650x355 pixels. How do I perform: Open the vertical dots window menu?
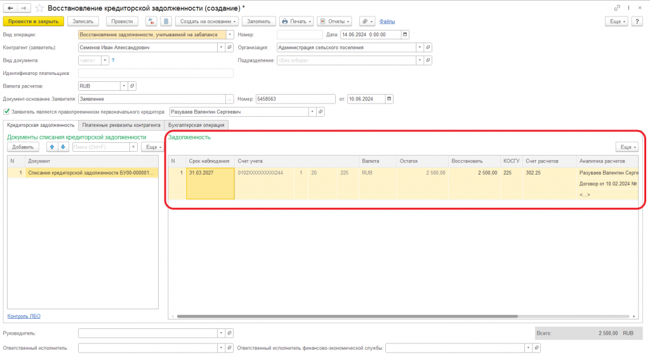[x=628, y=8]
